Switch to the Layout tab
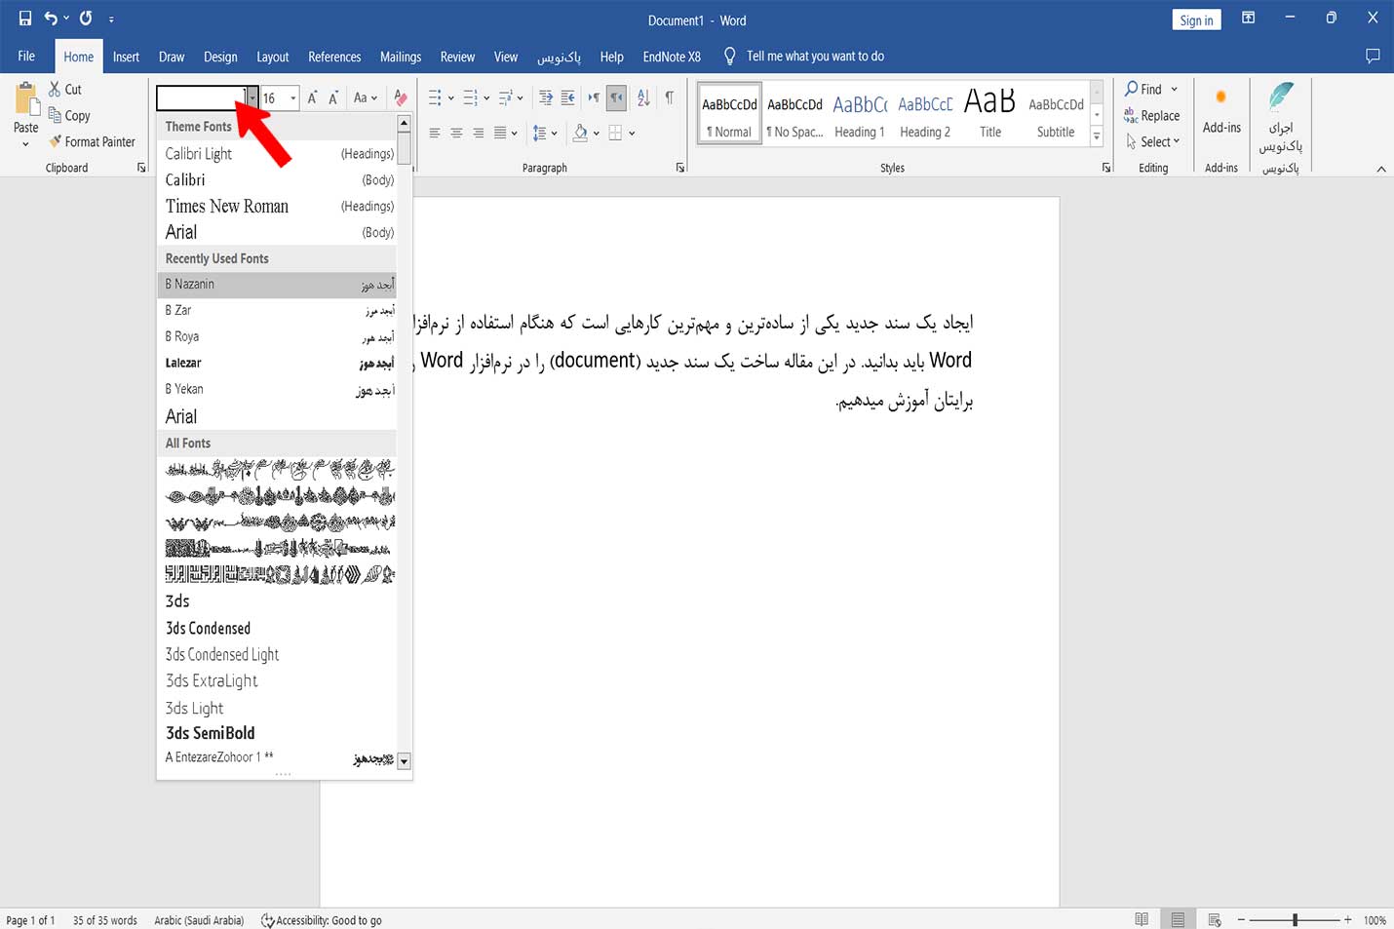The height and width of the screenshot is (929, 1394). [273, 57]
